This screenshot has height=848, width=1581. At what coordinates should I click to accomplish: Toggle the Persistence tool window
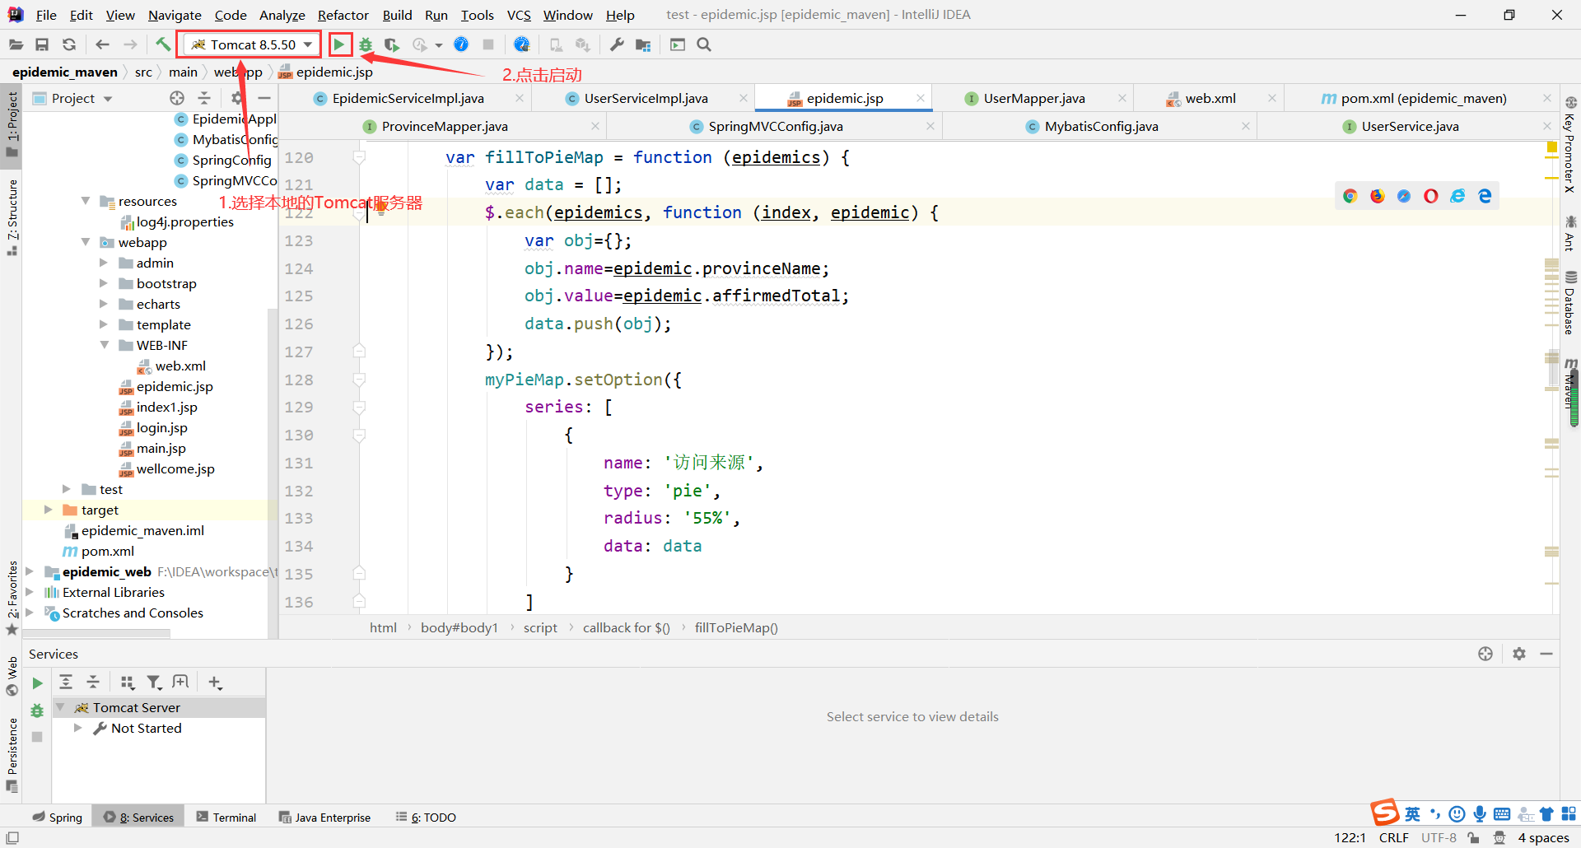[x=12, y=754]
